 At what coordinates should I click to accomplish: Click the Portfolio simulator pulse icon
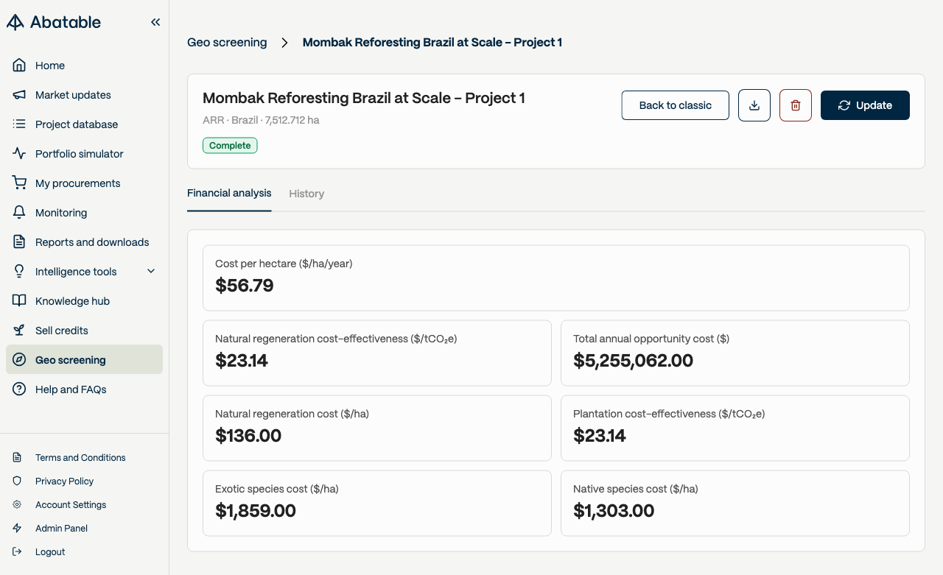point(20,154)
